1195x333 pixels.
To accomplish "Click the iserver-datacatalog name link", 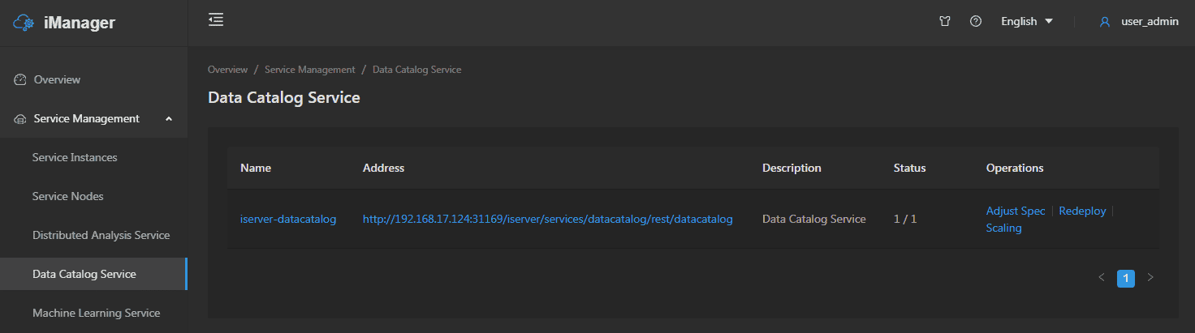I will point(288,219).
